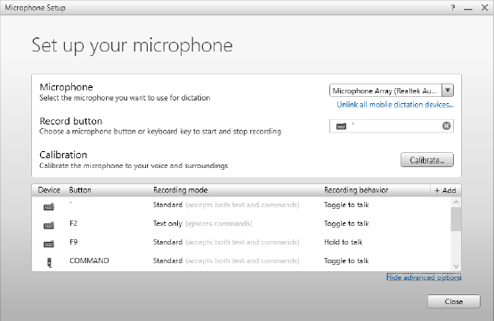Image resolution: width=494 pixels, height=321 pixels.
Task: Click the Calibrate... button
Action: tap(427, 160)
